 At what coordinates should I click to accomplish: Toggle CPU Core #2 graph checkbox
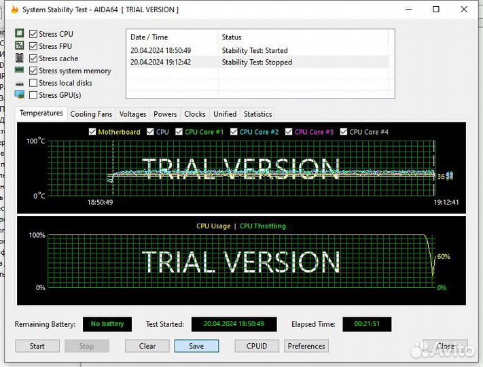click(234, 132)
